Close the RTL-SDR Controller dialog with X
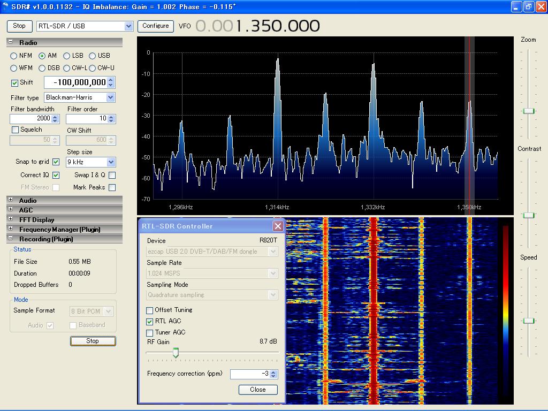The height and width of the screenshot is (411, 548). (278, 226)
